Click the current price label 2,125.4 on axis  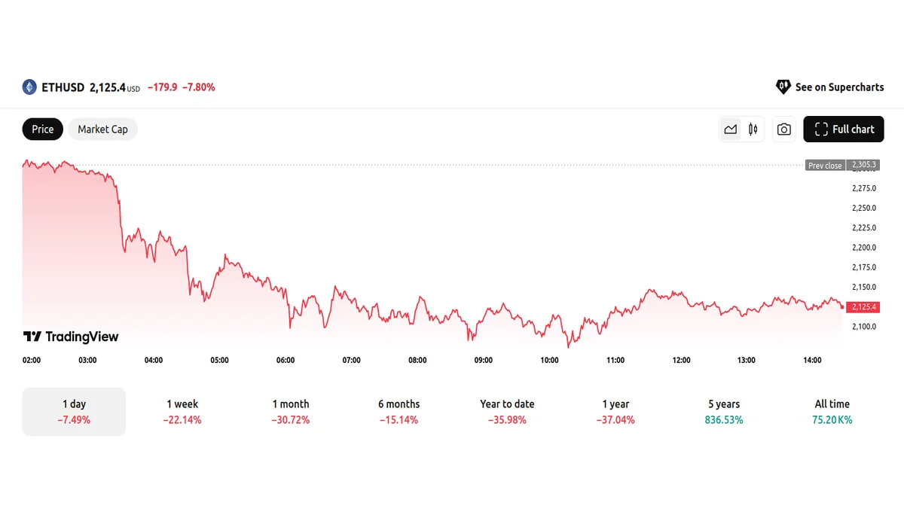(x=863, y=307)
